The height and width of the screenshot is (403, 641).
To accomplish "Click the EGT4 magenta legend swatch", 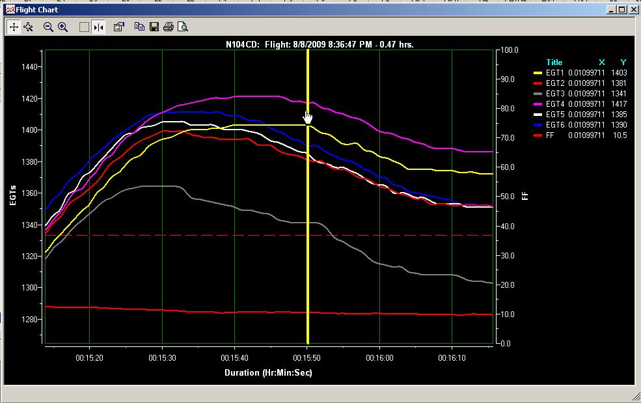I will [538, 104].
